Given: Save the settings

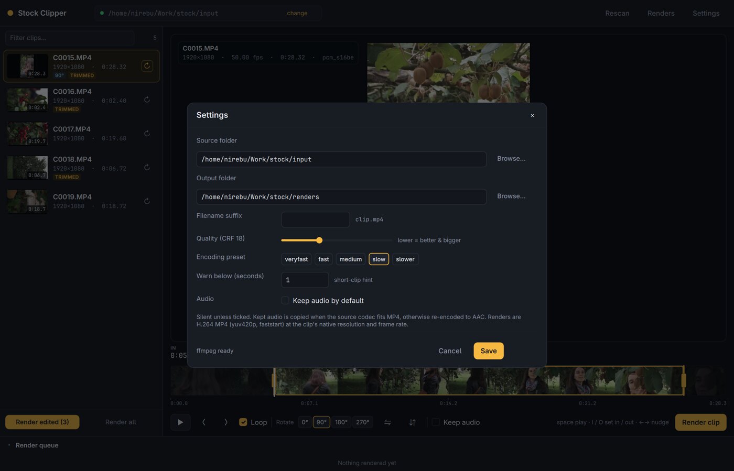Looking at the screenshot, I should coord(489,351).
